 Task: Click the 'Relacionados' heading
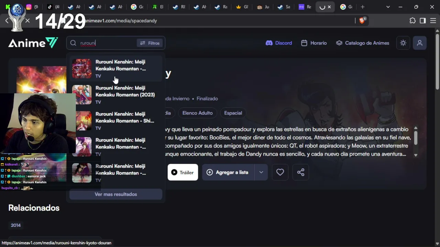(x=34, y=208)
